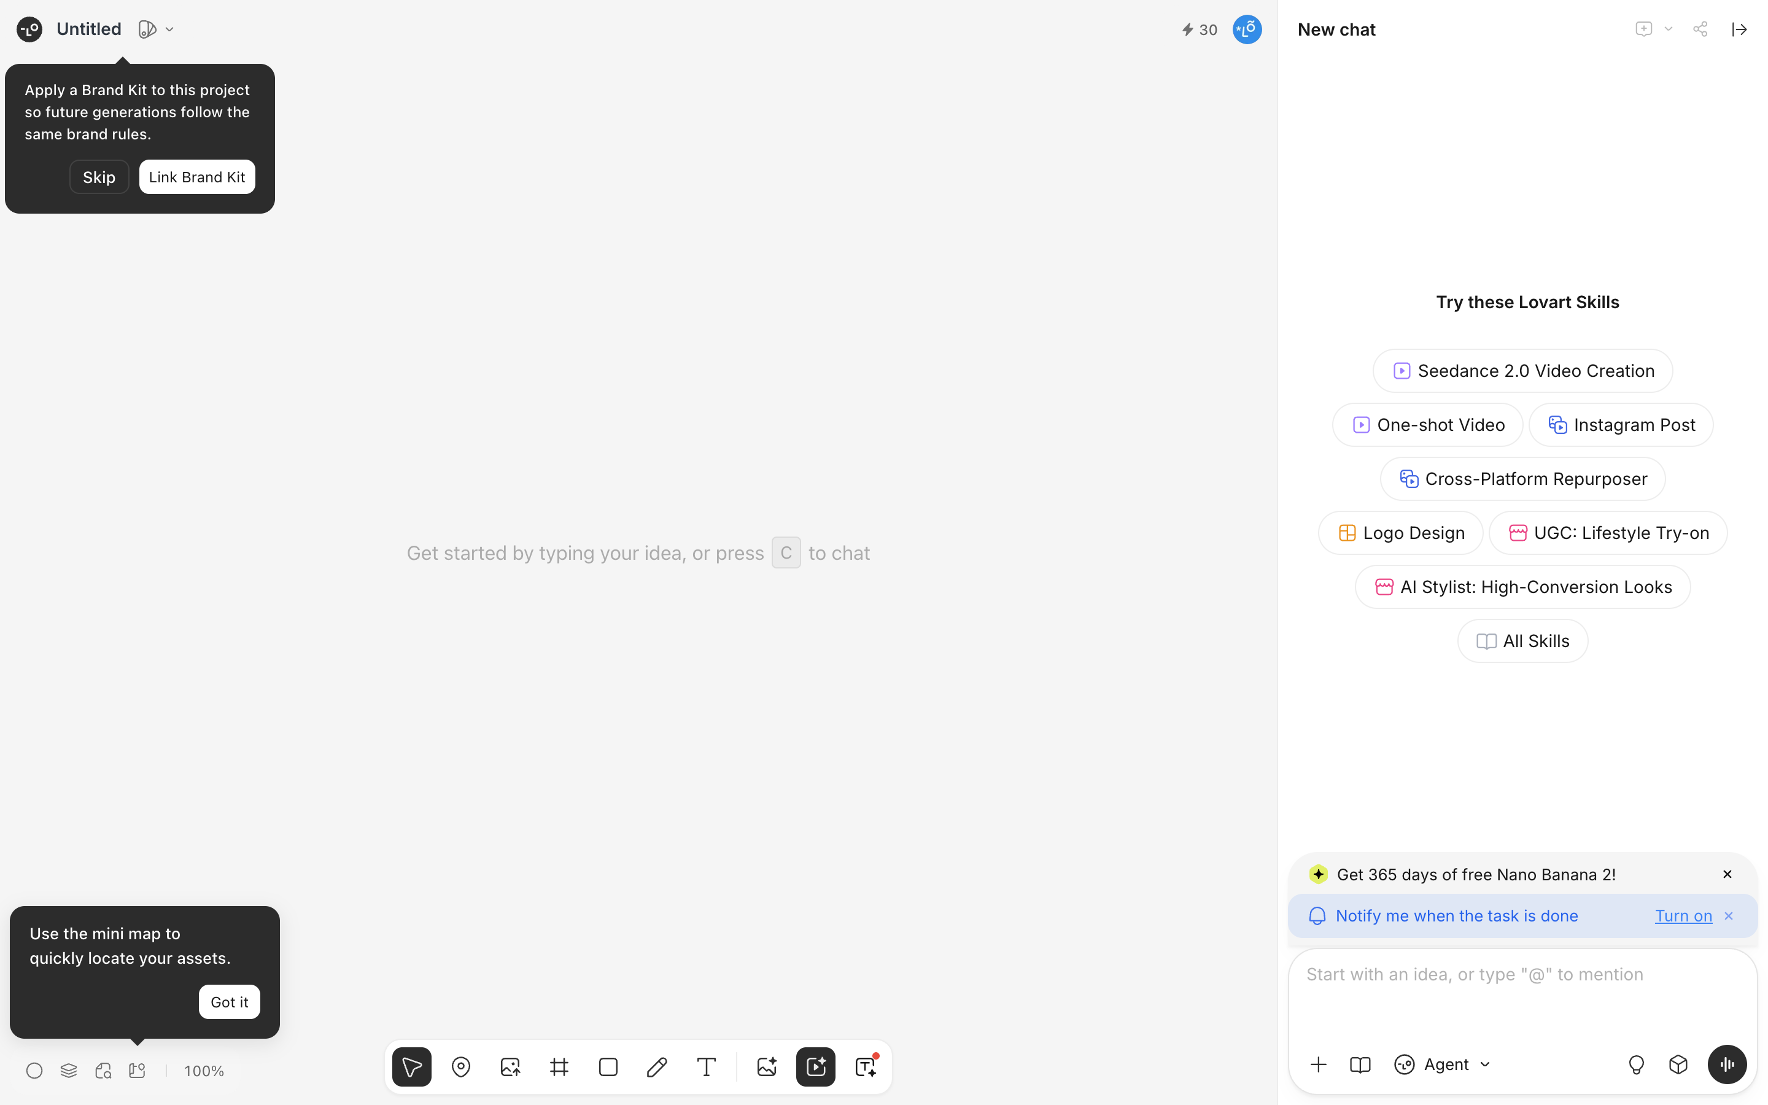Click the Nano Banana 2 promo text
Screen dimensions: 1768x1105
coord(1476,874)
